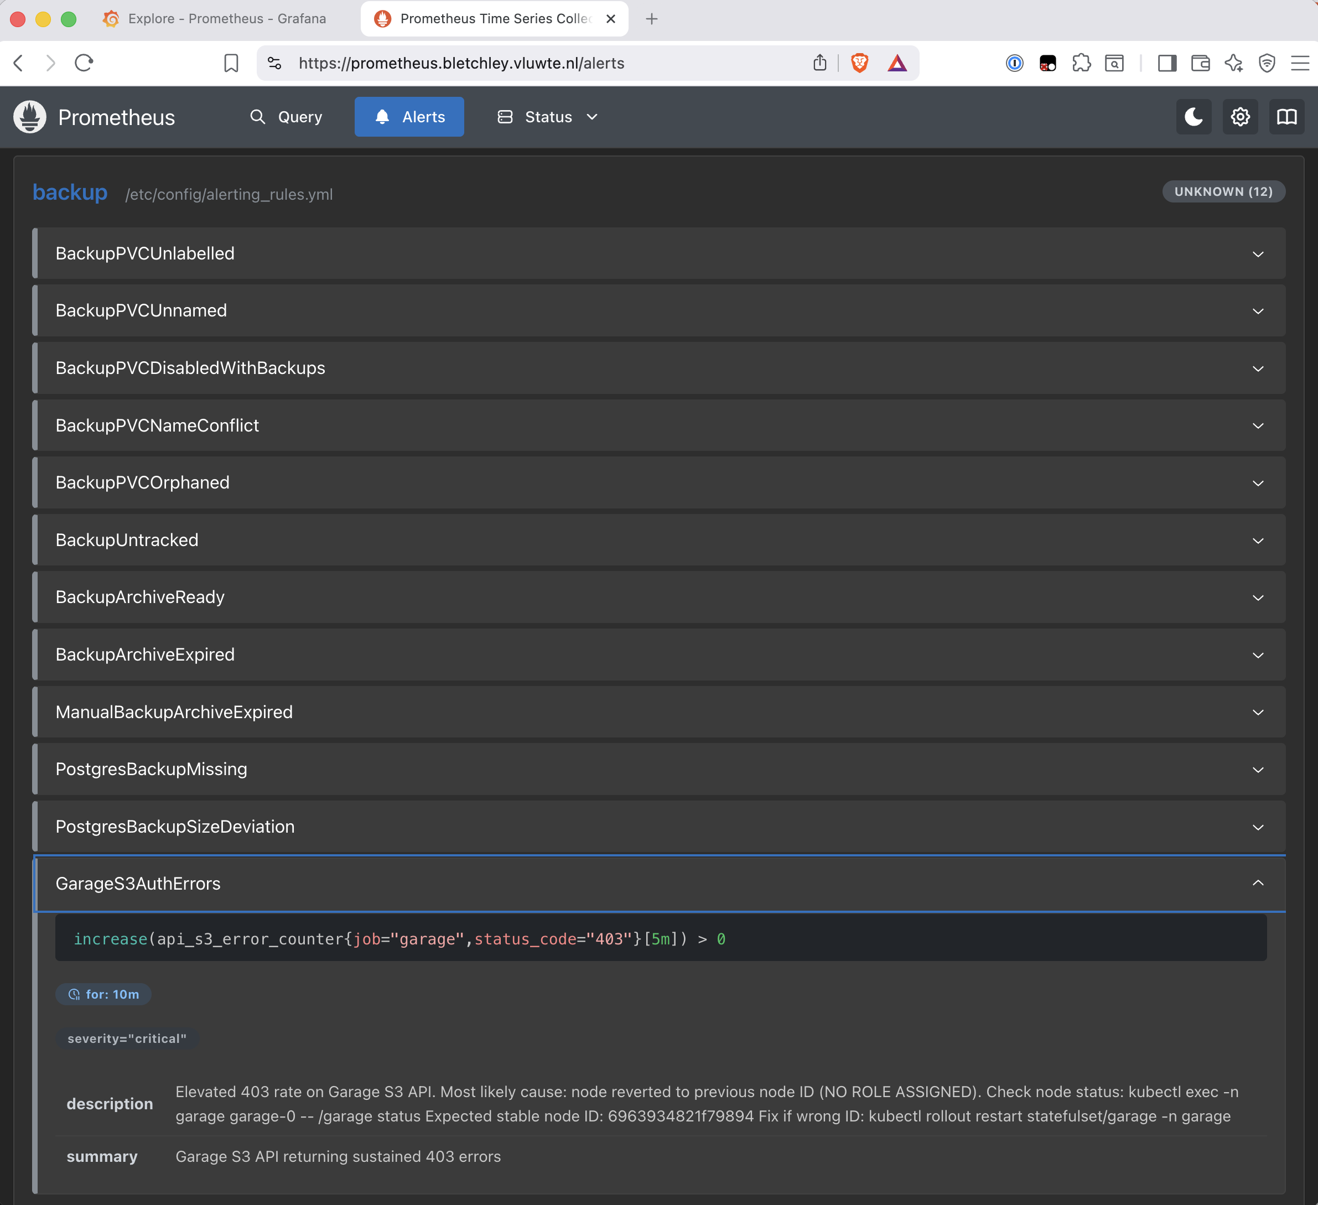
Task: Close the Prometheus Time Series tab
Action: 611,19
